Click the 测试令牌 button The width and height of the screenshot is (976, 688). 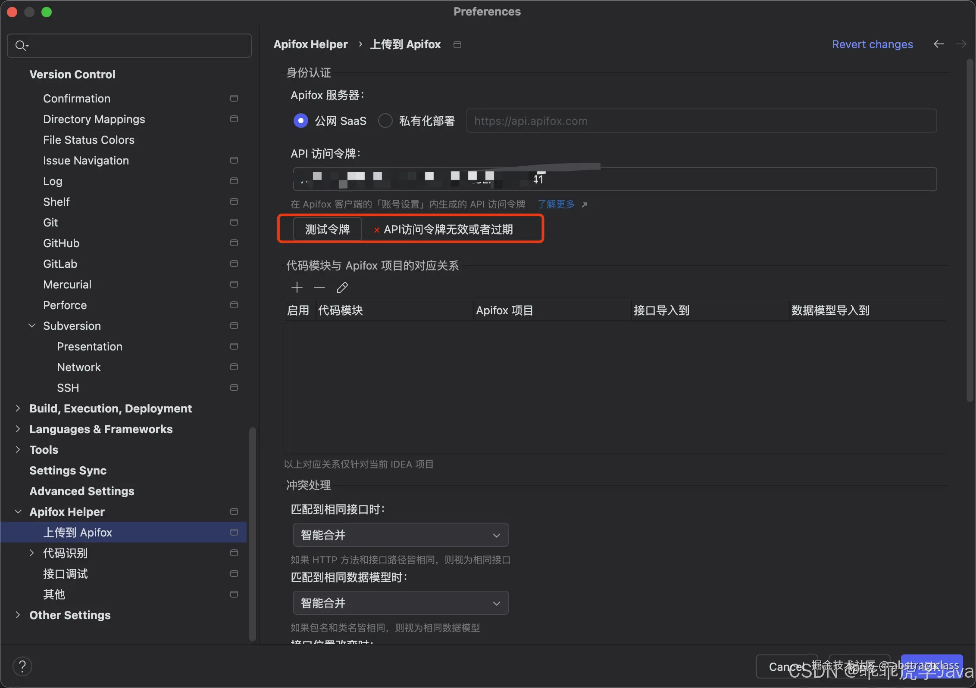click(x=327, y=229)
